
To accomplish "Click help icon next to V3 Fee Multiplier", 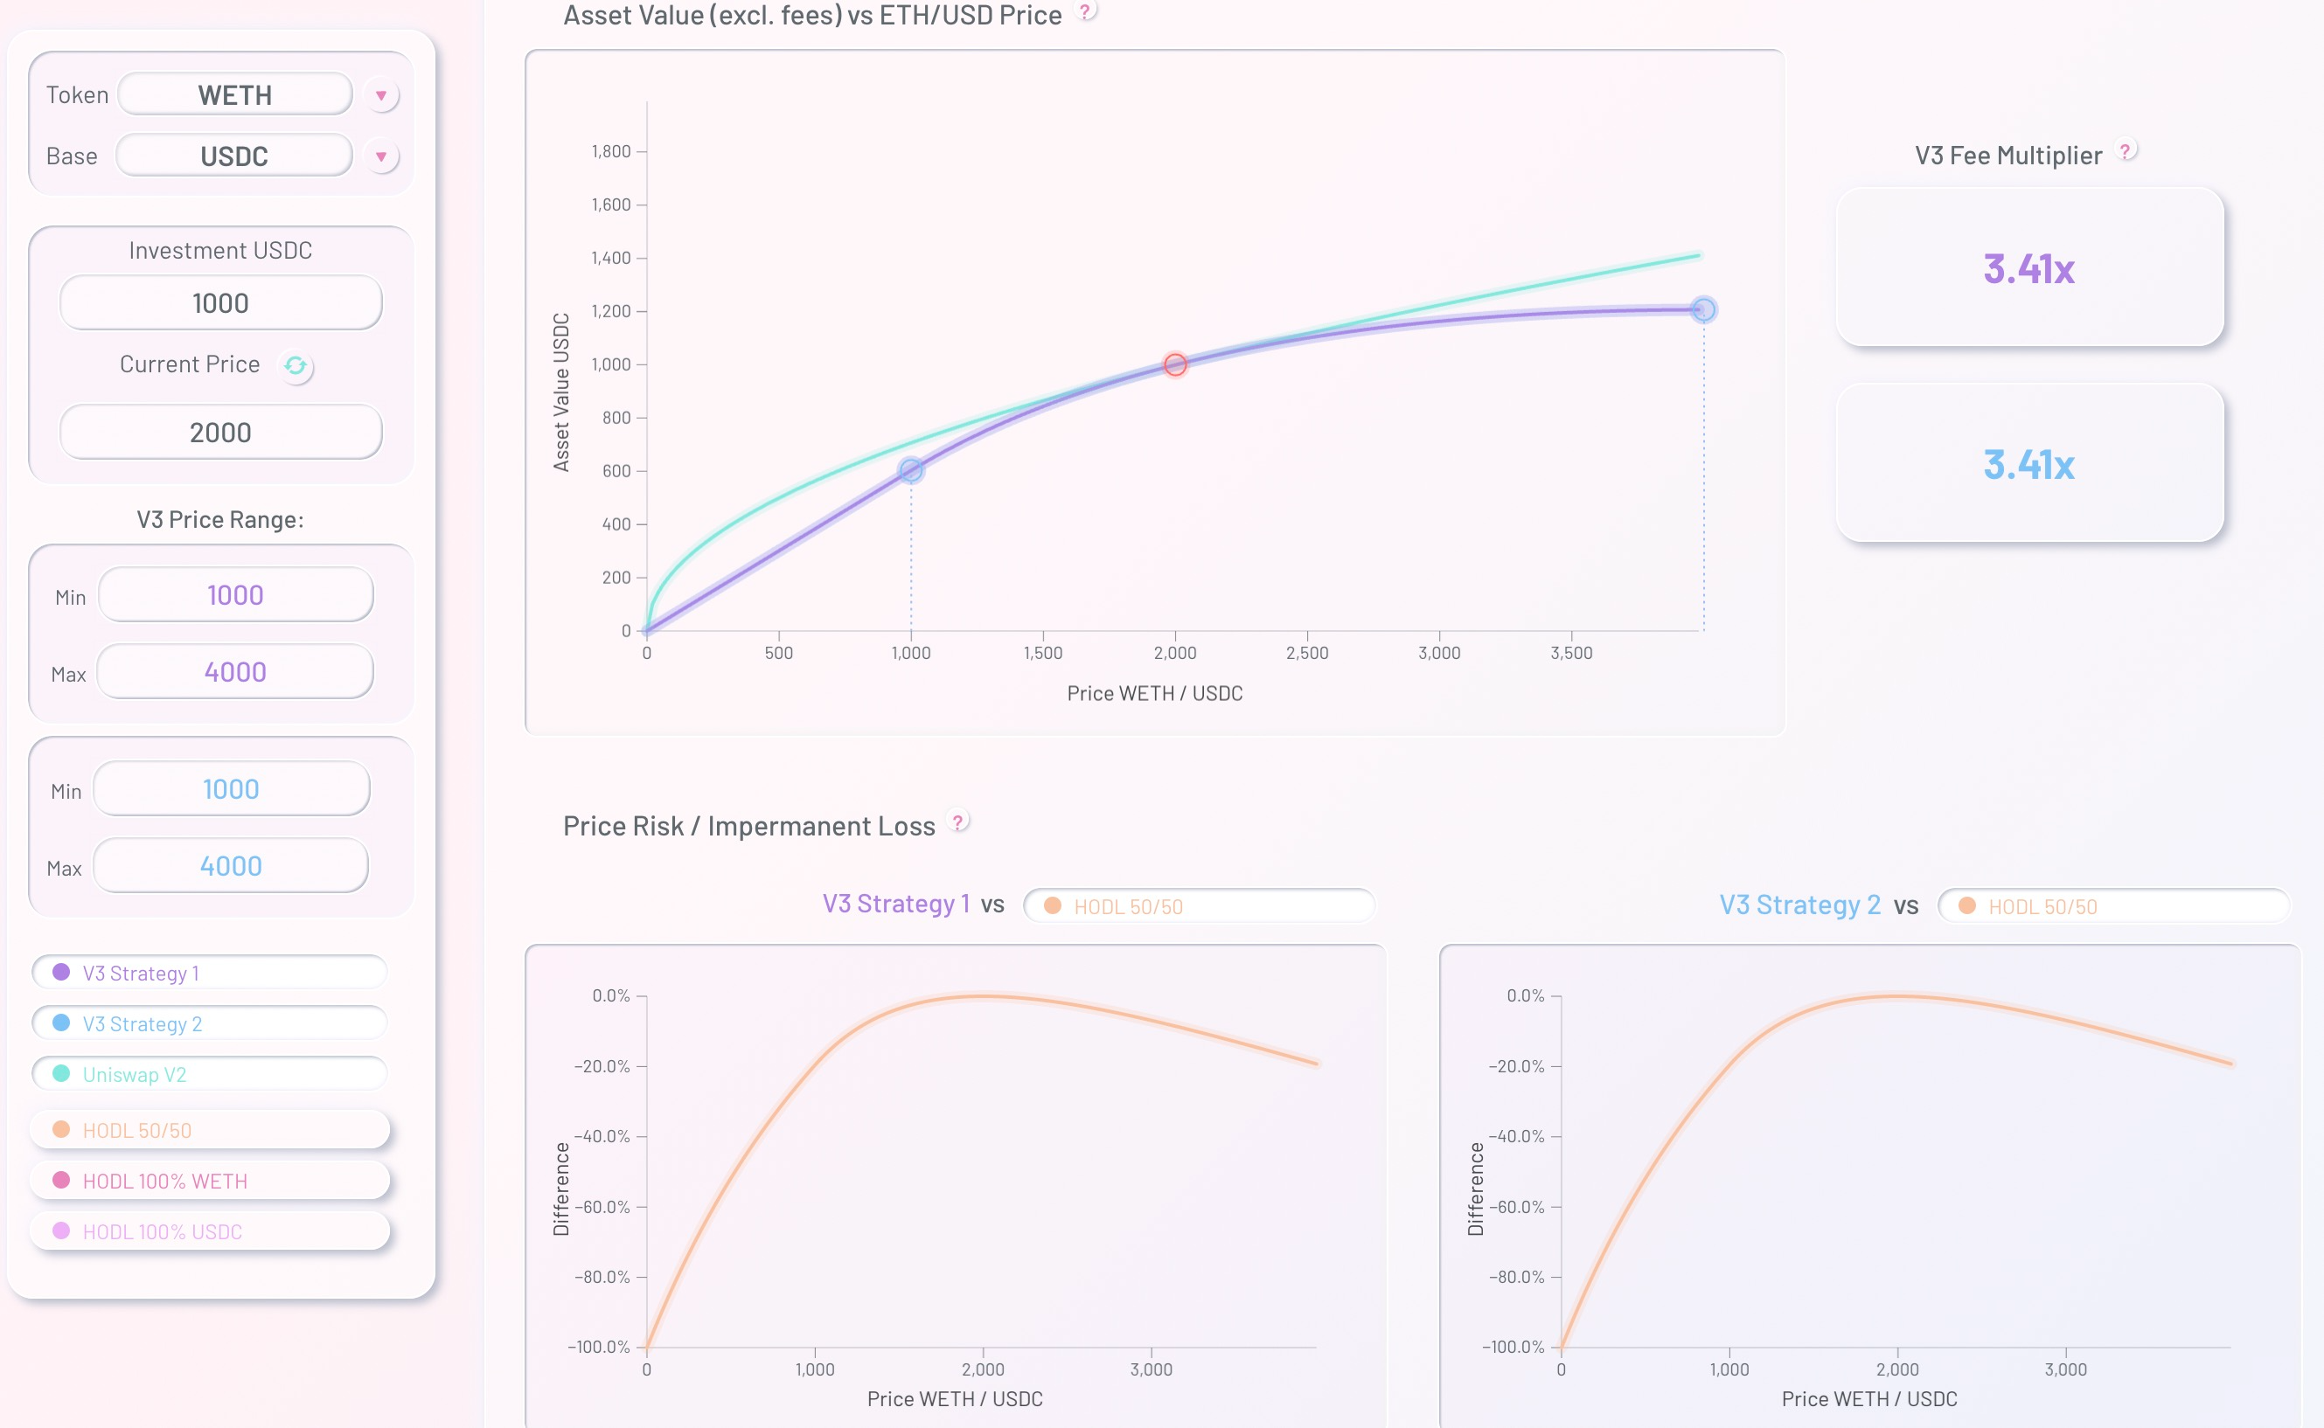I will pos(2126,151).
